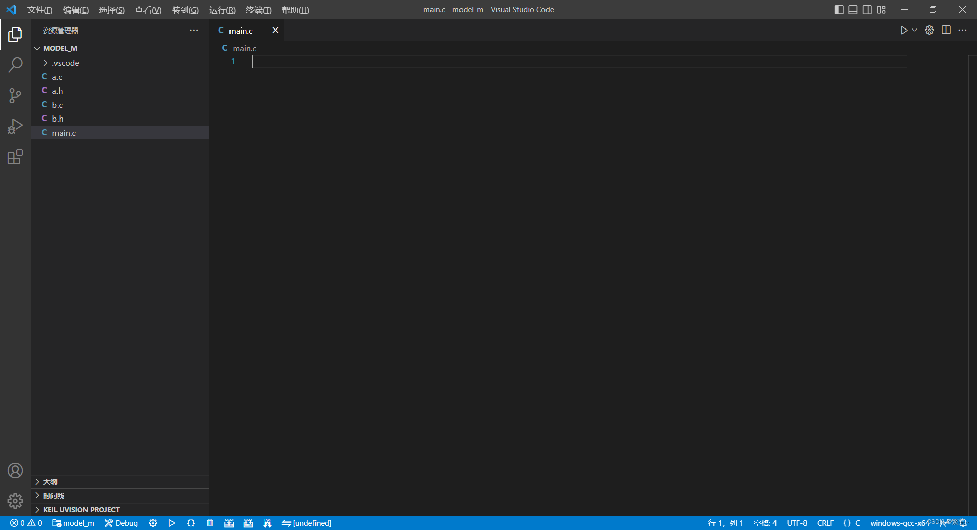Expand the KEIL UVISION PROJECT section
The width and height of the screenshot is (977, 530).
click(120, 510)
